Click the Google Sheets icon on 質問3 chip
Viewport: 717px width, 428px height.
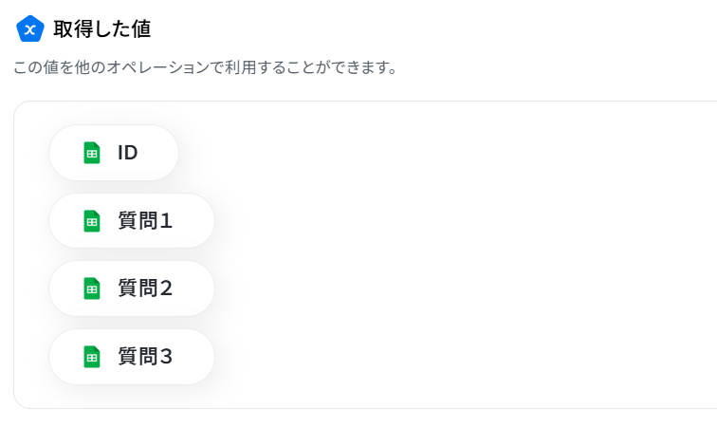[92, 357]
